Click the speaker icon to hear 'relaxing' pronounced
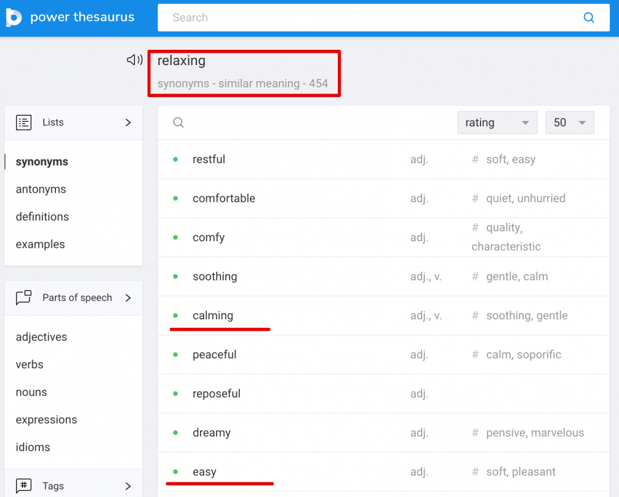This screenshot has width=619, height=497. click(133, 60)
